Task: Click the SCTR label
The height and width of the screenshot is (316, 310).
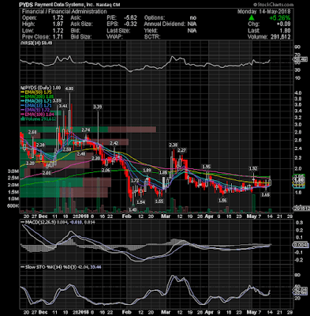Action: (152, 37)
